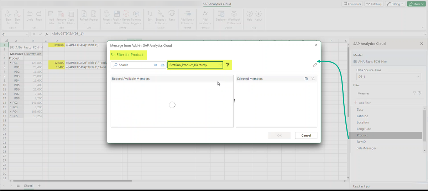Open the Expand / Collapse ribbon dropdown

[x=161, y=17]
